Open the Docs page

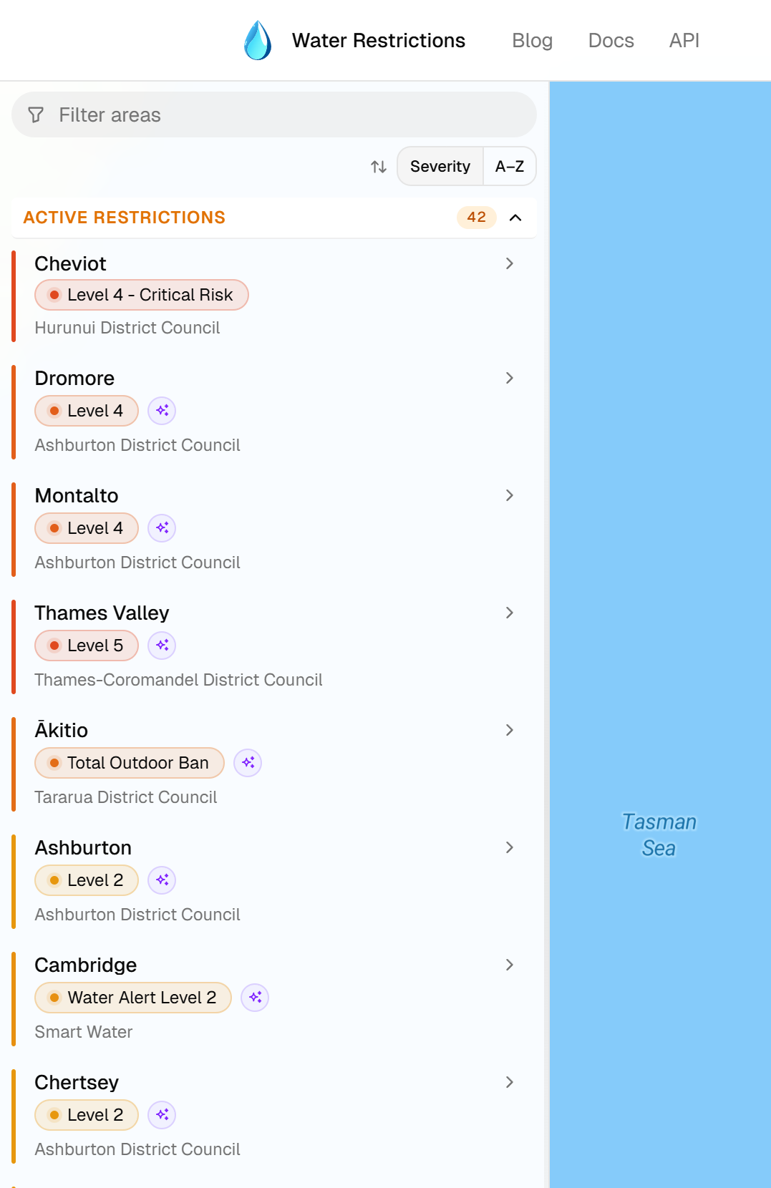pyautogui.click(x=611, y=41)
